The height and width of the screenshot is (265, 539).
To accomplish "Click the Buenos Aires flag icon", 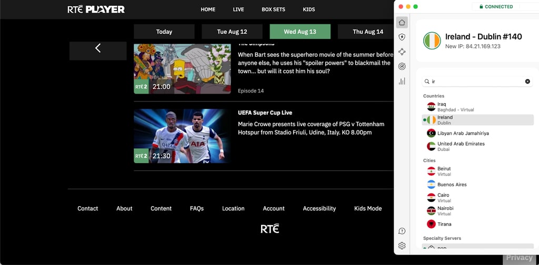I will [x=431, y=185].
